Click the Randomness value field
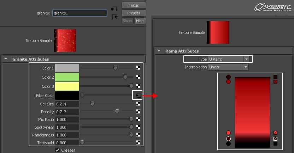 pos(67,135)
